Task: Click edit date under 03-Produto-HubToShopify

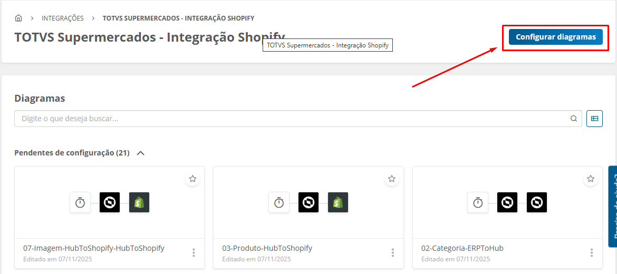Action: (x=257, y=259)
